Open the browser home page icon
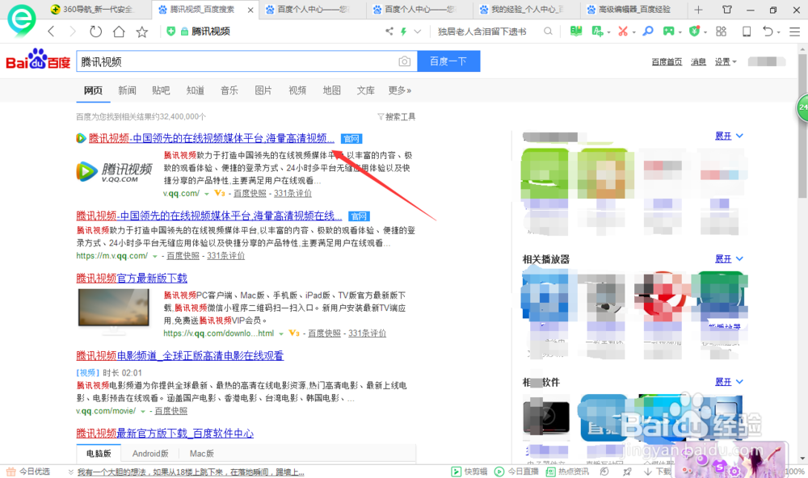The width and height of the screenshot is (808, 478). 119,31
